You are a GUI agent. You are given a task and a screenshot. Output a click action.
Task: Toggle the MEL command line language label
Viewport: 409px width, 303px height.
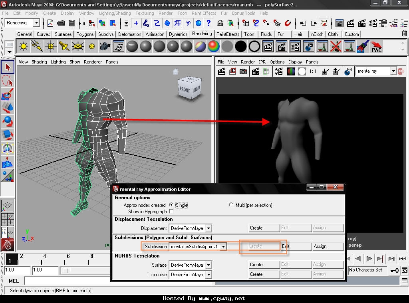pos(14,281)
